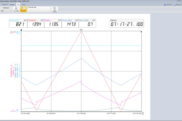Screen dimensions: 182x121
Task: Open the Export tab
Action: pyautogui.click(x=24, y=4)
